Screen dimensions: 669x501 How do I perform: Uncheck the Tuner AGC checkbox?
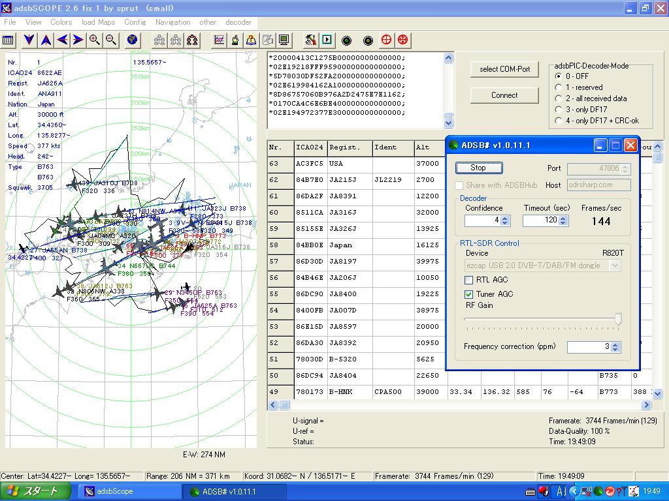coord(468,294)
